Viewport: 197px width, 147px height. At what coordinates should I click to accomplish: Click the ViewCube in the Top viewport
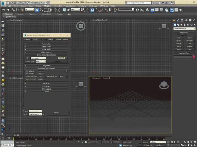81,26
